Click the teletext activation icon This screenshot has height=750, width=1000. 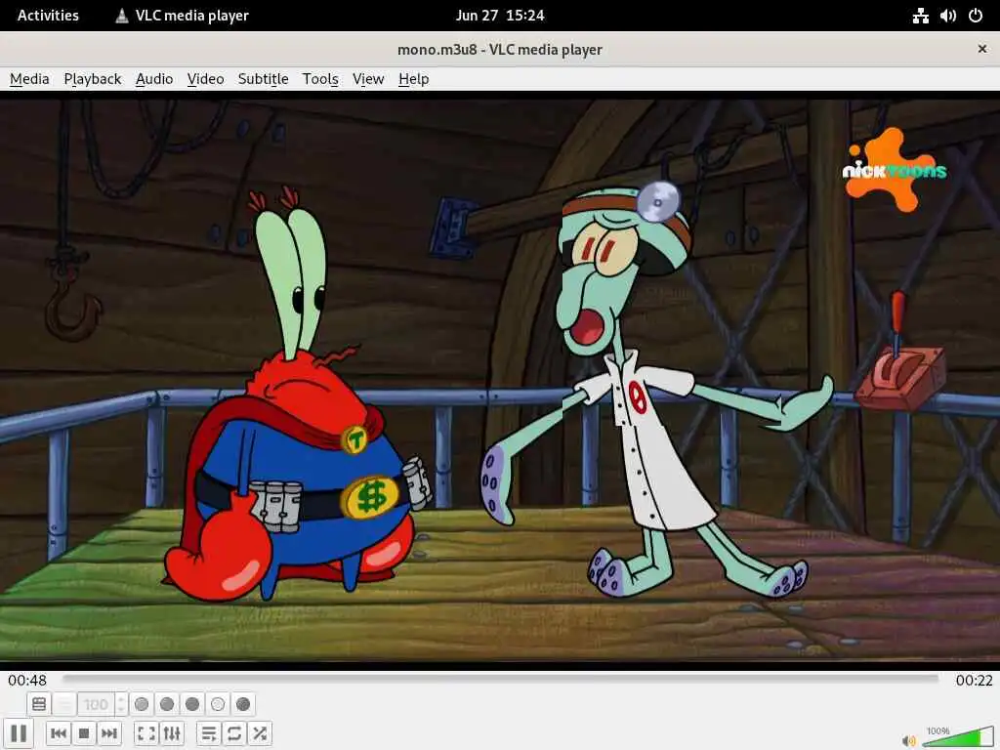39,704
